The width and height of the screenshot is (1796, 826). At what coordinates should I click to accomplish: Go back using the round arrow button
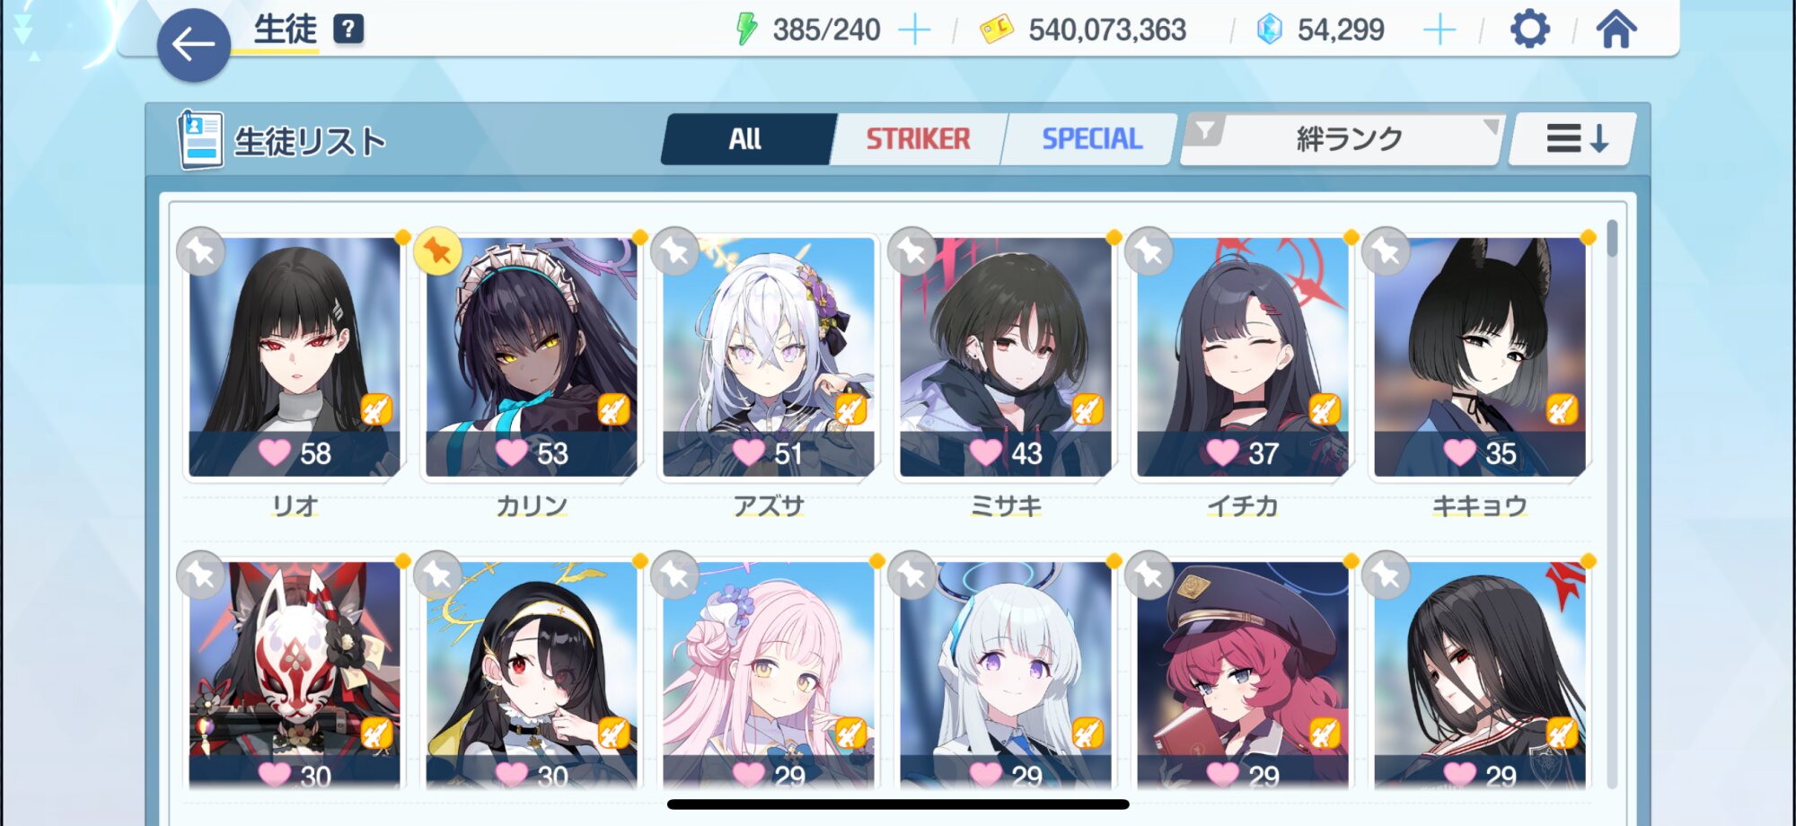[x=193, y=45]
